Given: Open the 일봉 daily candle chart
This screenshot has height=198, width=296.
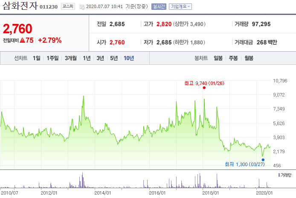Looking at the screenshot, I should [218, 58].
